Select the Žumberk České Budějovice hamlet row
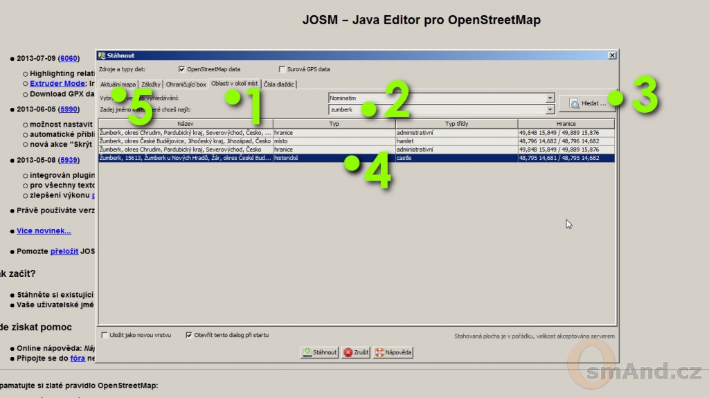Image resolution: width=709 pixels, height=398 pixels. coord(357,141)
